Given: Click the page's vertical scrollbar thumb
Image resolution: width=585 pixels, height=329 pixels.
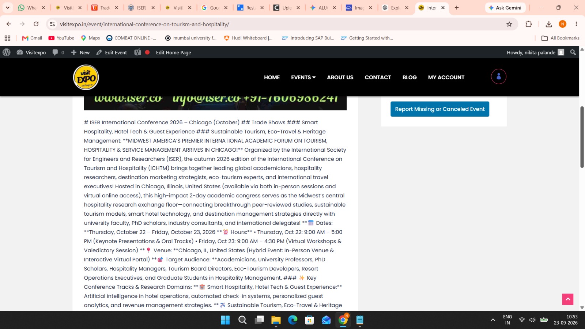Looking at the screenshot, I should coord(582,137).
